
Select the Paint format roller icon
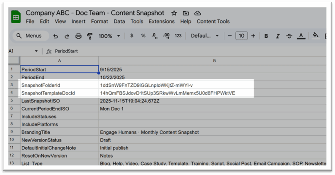[90, 36]
